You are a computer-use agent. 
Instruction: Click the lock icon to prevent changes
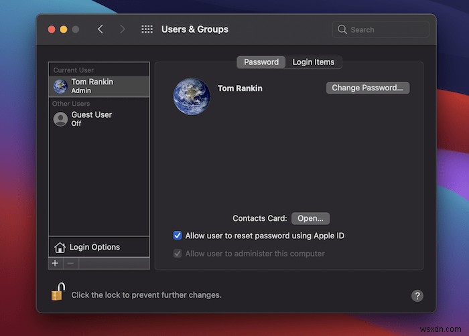pos(58,291)
